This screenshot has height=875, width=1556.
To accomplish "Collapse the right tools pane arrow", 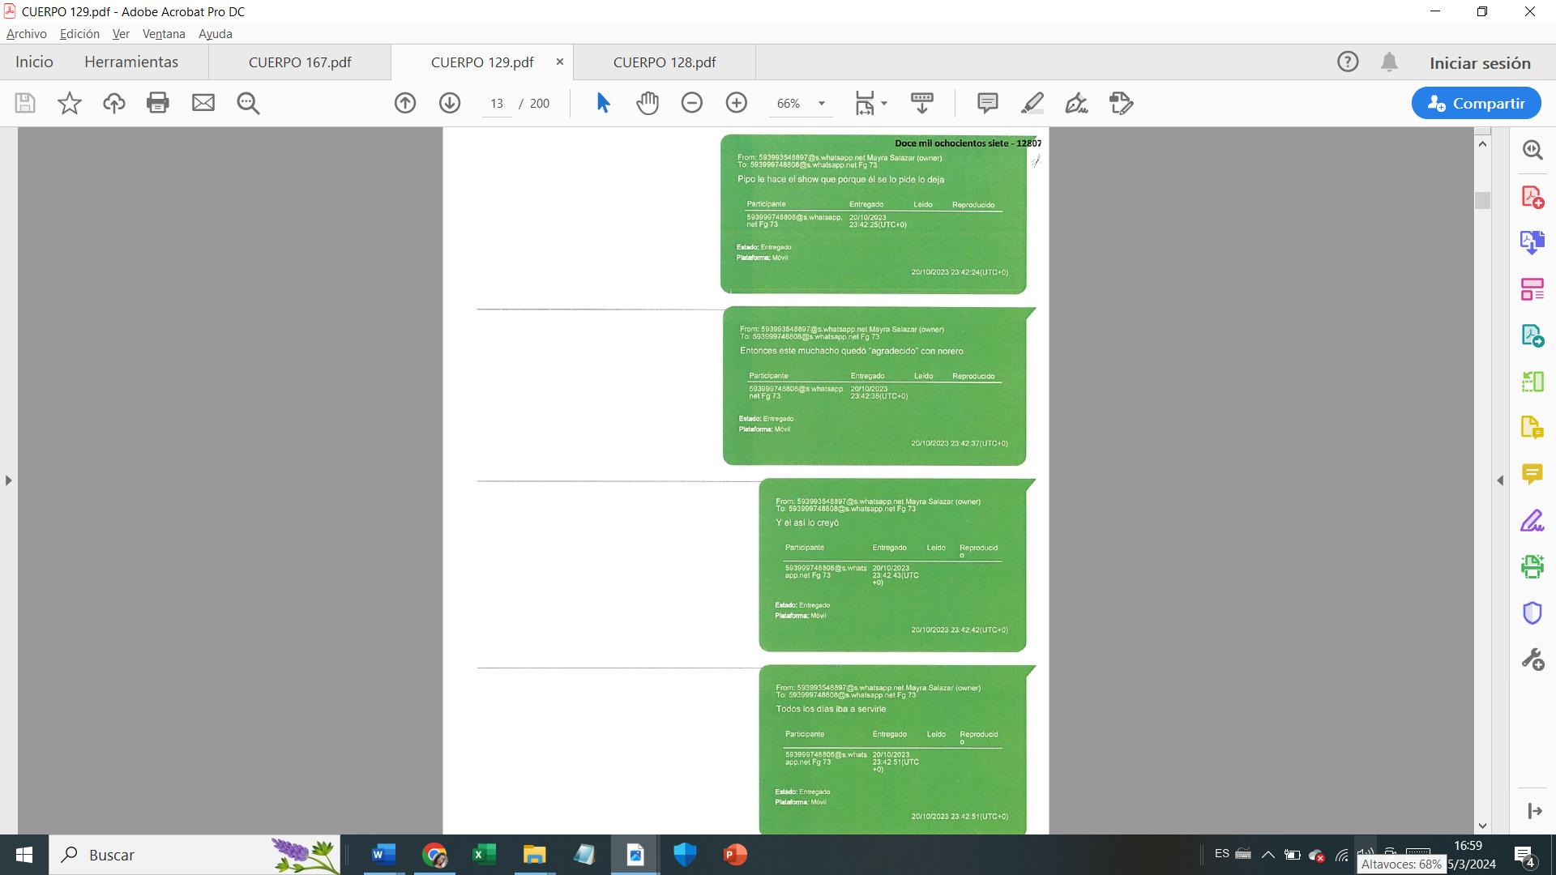I will (1499, 480).
